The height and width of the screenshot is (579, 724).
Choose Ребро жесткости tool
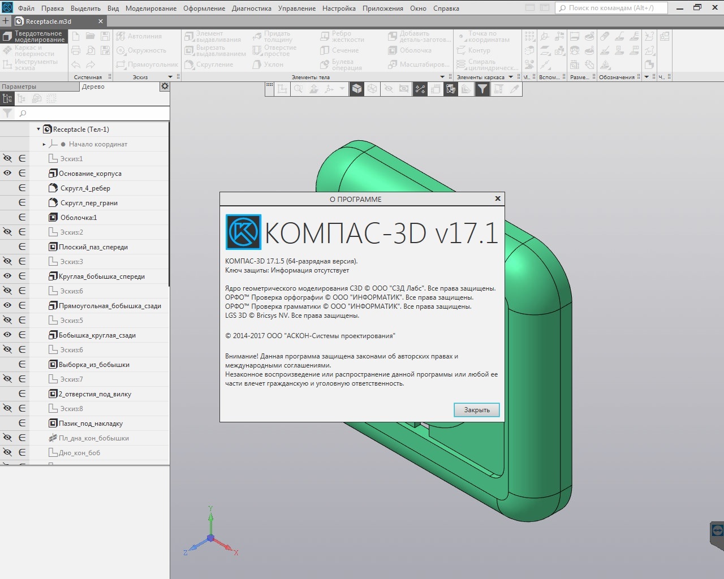(x=342, y=36)
